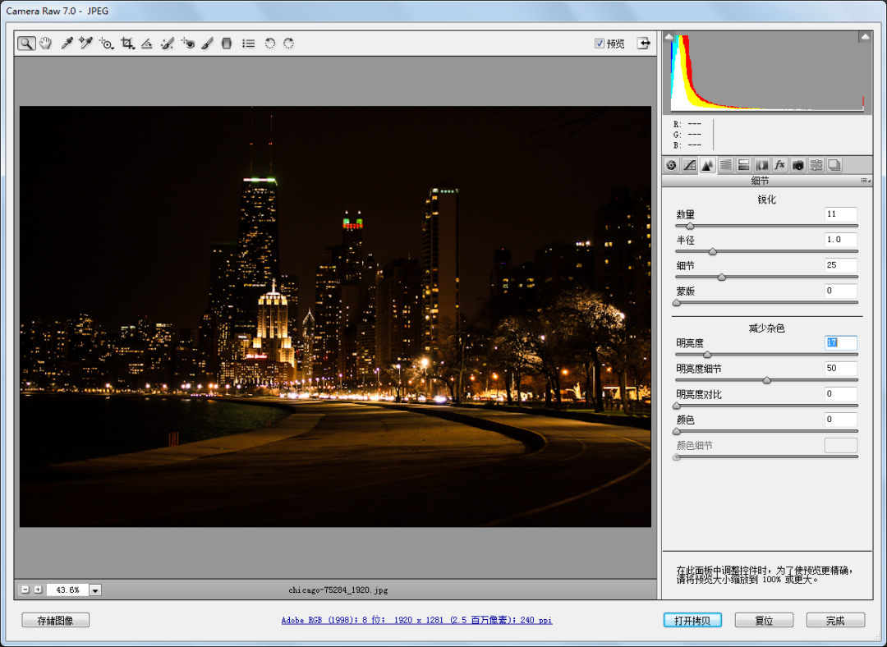Toggle the shadow clipping warning on histogram
The width and height of the screenshot is (887, 647).
click(669, 37)
